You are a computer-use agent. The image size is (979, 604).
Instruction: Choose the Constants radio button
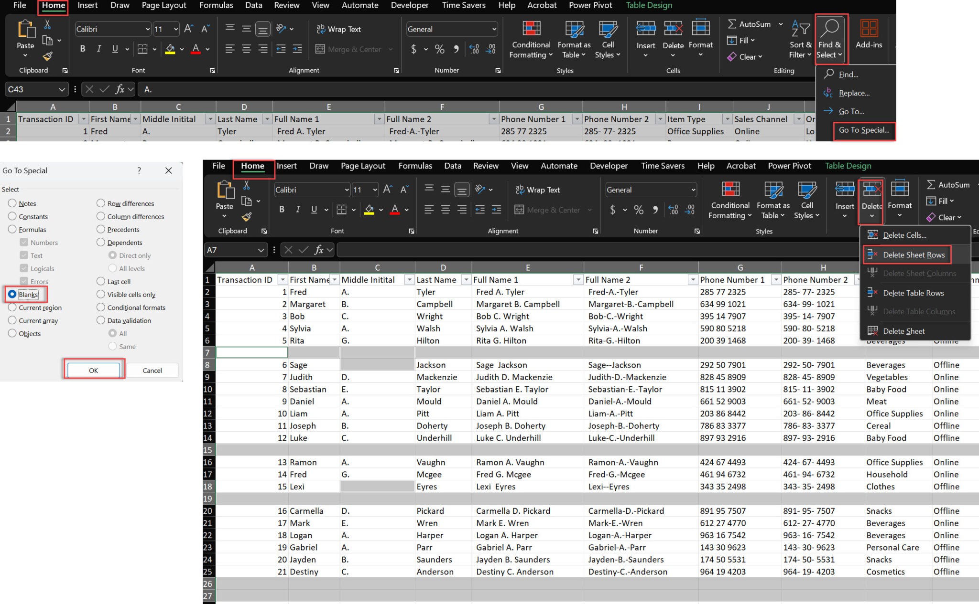pyautogui.click(x=12, y=216)
